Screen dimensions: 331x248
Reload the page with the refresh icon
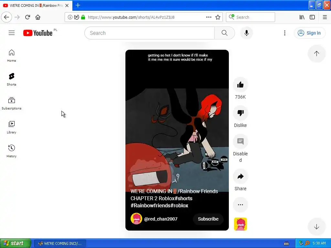(x=27, y=17)
